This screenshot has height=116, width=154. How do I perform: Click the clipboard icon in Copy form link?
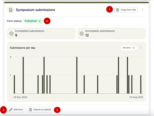coord(118,10)
